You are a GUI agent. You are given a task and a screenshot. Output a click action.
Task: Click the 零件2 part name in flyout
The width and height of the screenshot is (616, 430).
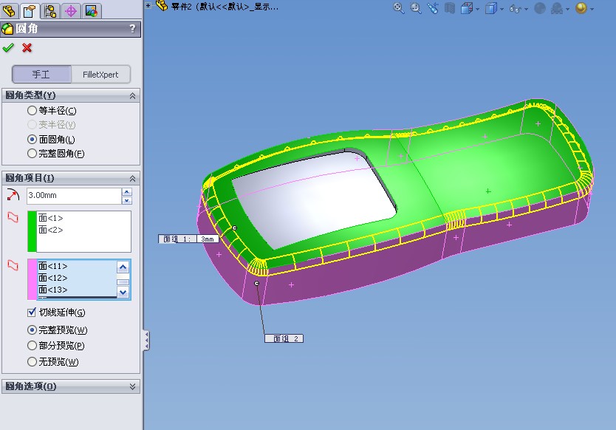225,7
